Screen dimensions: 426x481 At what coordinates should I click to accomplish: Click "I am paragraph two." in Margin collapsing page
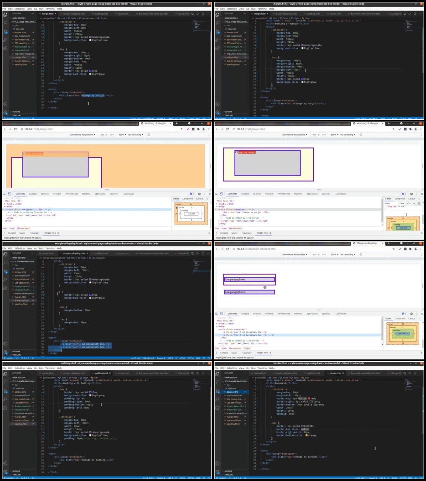coord(236,292)
